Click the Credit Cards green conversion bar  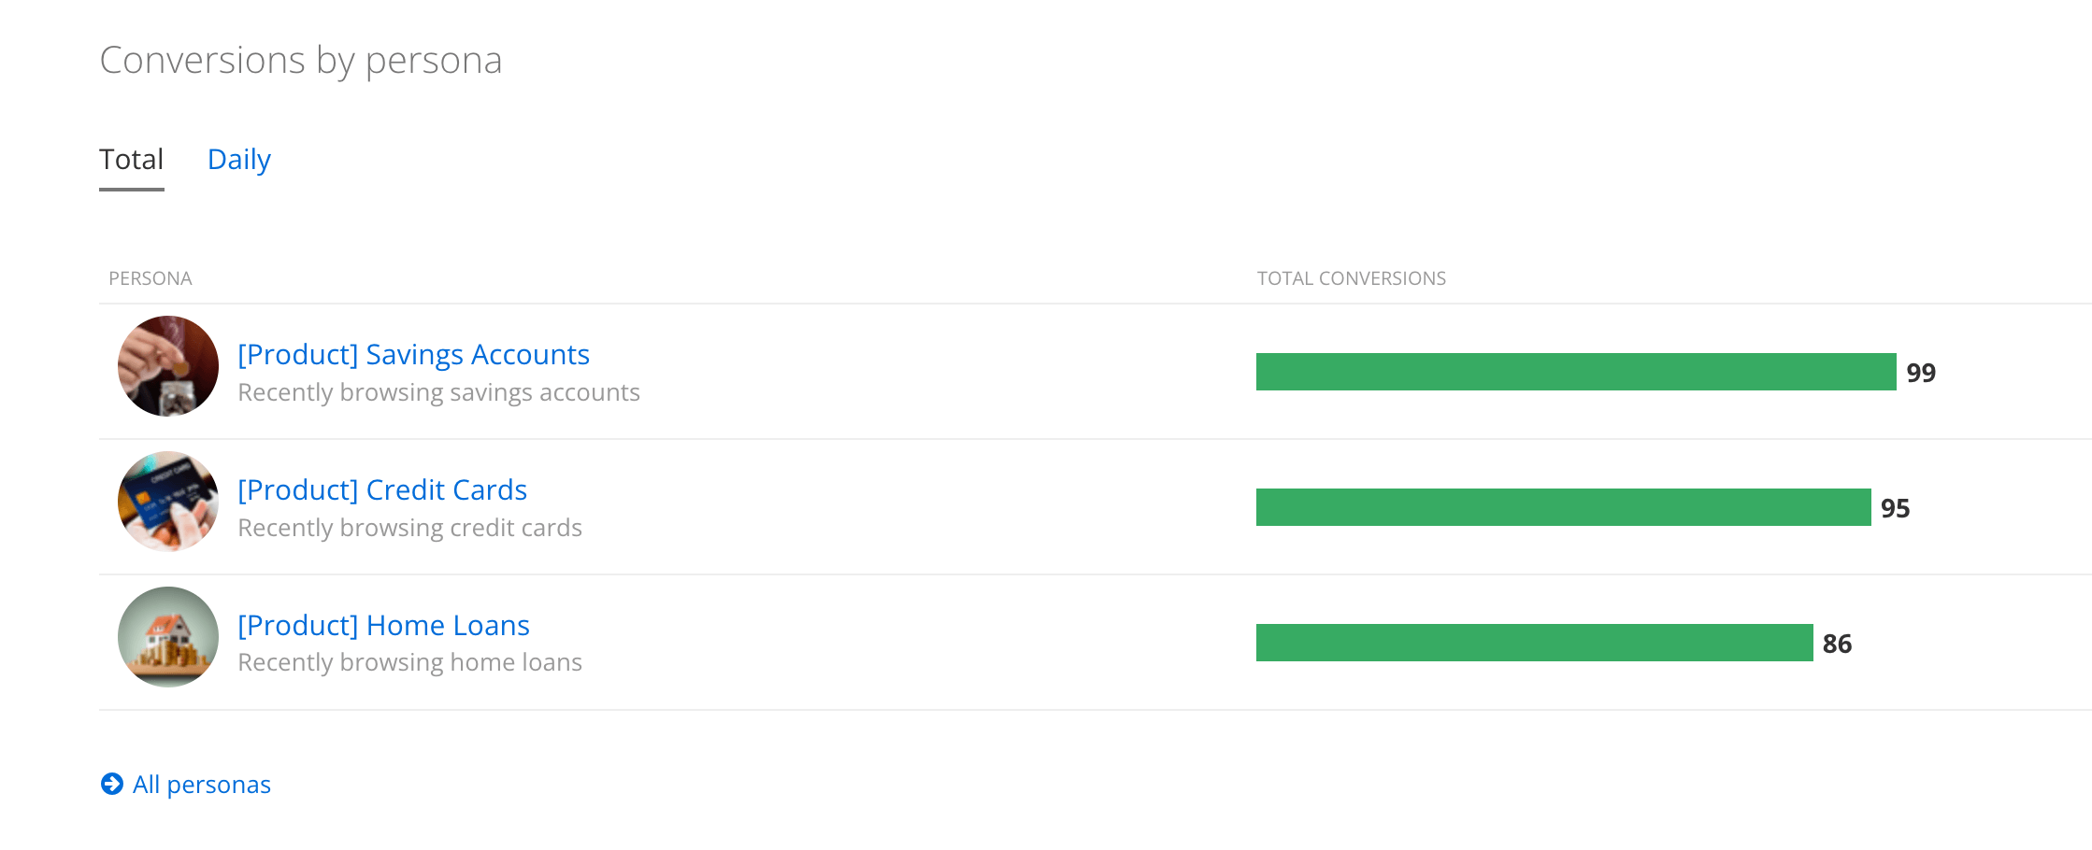[1563, 507]
